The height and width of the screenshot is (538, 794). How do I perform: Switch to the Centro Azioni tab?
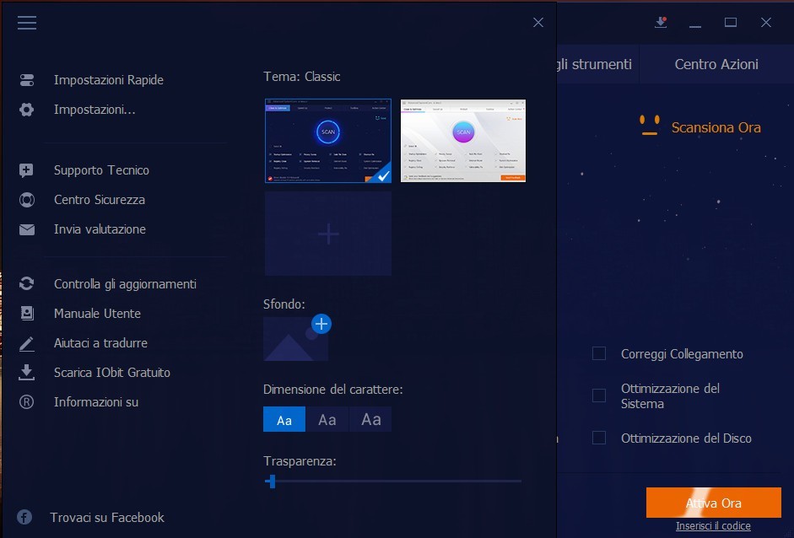click(716, 64)
